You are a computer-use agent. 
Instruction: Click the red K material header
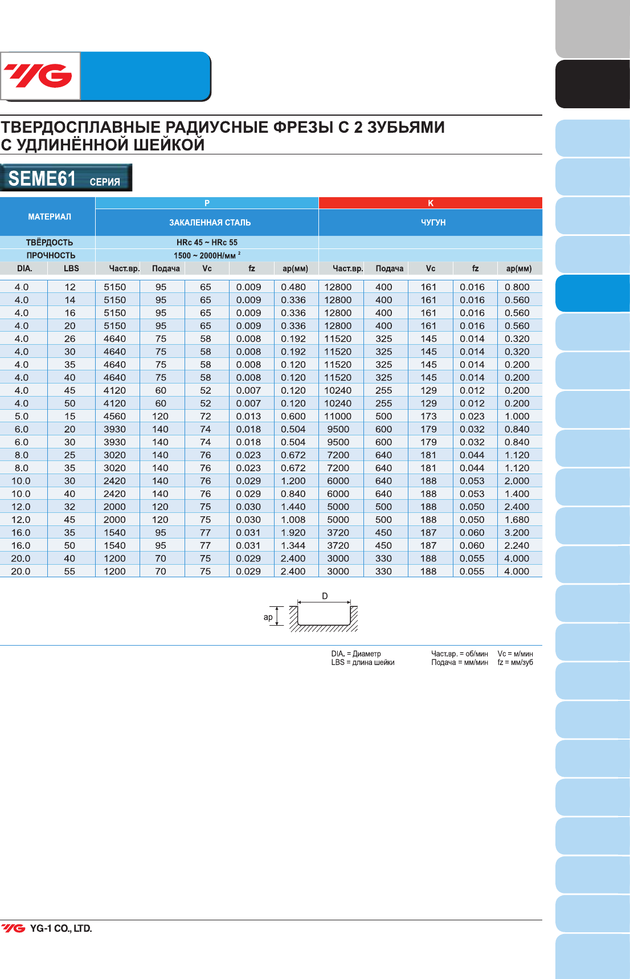(431, 203)
